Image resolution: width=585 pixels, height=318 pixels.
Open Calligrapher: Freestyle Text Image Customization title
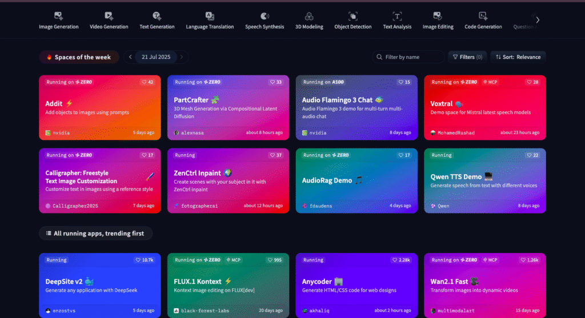click(81, 177)
